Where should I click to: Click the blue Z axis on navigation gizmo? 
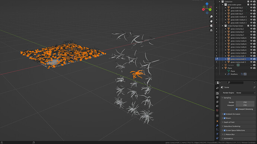207,4
